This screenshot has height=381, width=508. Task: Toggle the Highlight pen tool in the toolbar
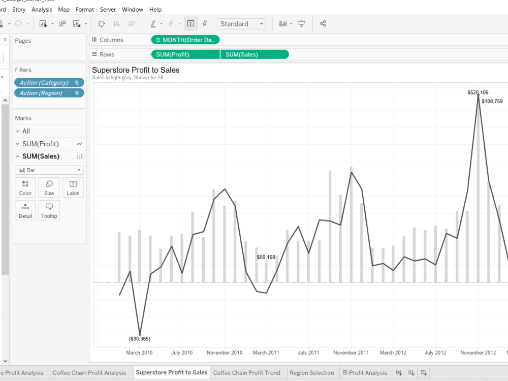[154, 23]
